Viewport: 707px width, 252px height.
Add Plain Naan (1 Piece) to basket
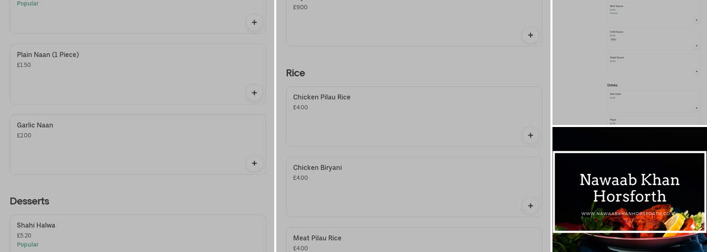(x=254, y=93)
